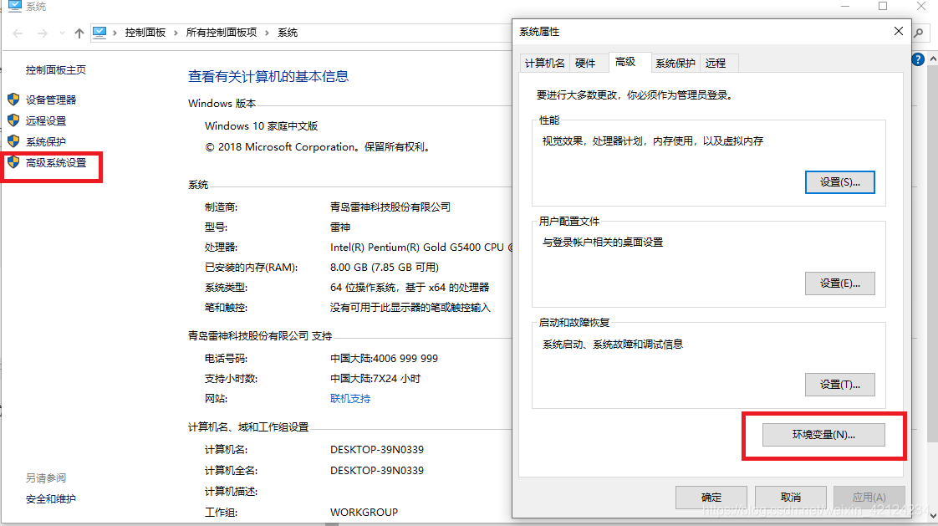The height and width of the screenshot is (526, 938).
Task: Go to Control Panel Home (控制面板主页)
Action: pos(56,70)
